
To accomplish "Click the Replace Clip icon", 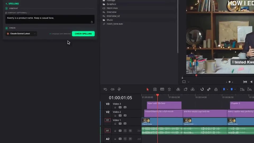I will point(193,89).
